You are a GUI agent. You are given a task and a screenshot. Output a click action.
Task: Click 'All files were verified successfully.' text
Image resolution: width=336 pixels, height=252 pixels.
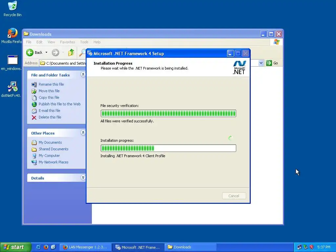(x=127, y=121)
